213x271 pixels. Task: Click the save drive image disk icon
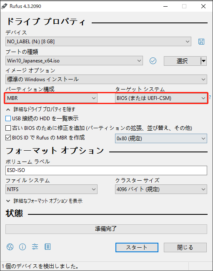(201, 42)
